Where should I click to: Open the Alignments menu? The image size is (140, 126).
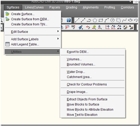coord(91,8)
